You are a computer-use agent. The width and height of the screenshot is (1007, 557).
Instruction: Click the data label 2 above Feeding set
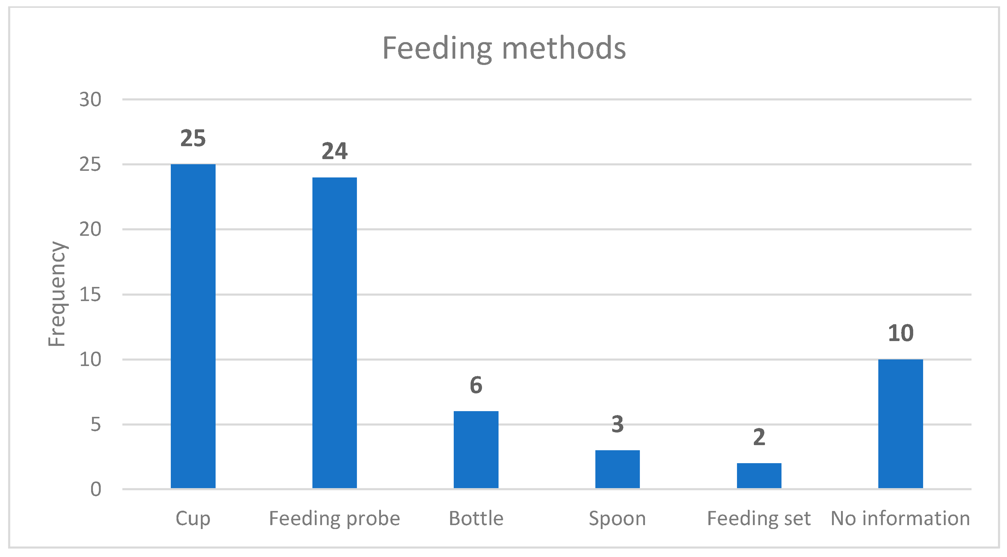pos(759,437)
